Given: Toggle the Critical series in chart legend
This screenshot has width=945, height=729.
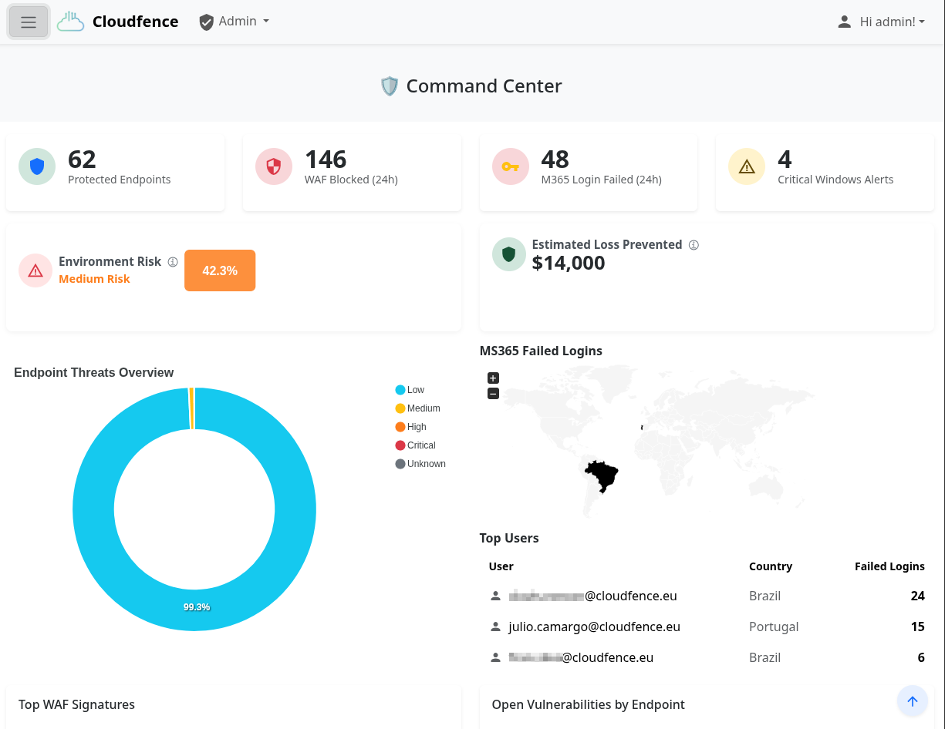Looking at the screenshot, I should pos(420,445).
